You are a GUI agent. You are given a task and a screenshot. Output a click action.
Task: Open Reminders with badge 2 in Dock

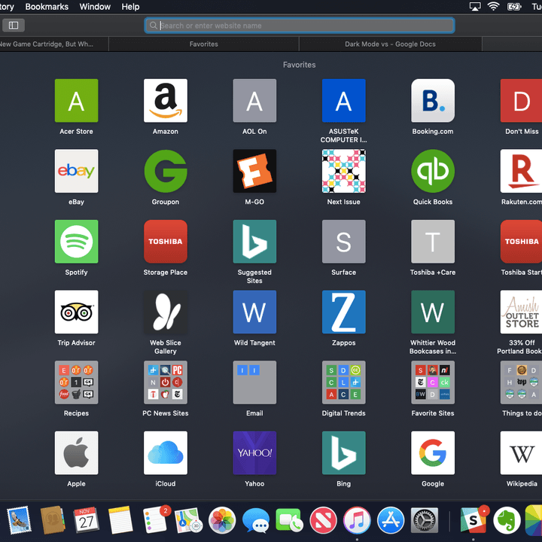(156, 520)
